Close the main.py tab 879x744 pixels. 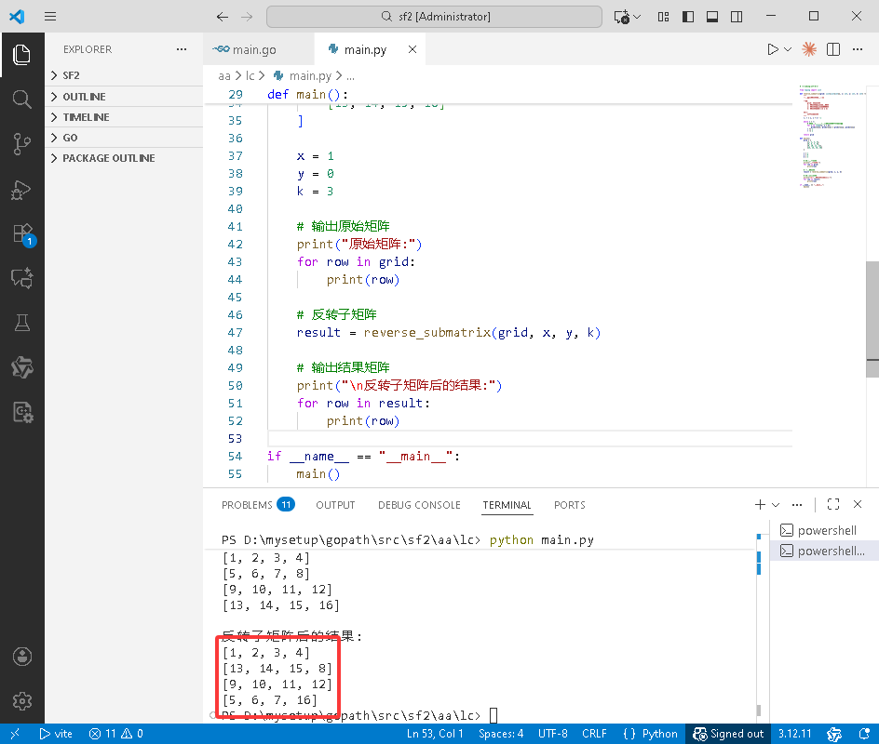point(412,49)
